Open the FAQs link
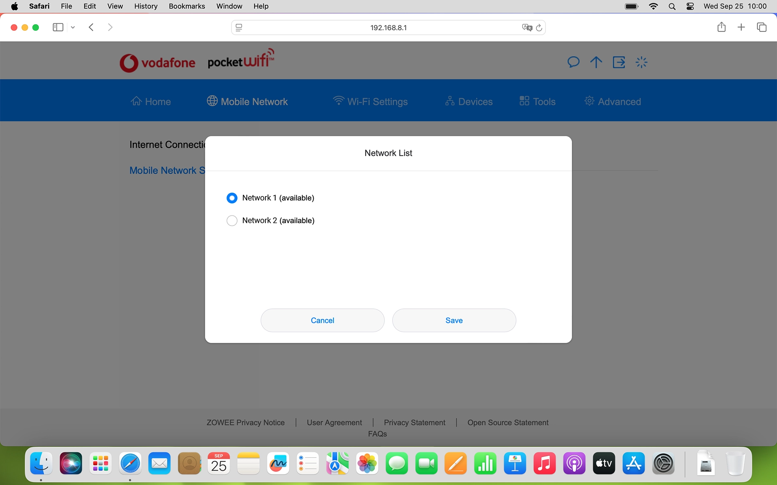 377,434
